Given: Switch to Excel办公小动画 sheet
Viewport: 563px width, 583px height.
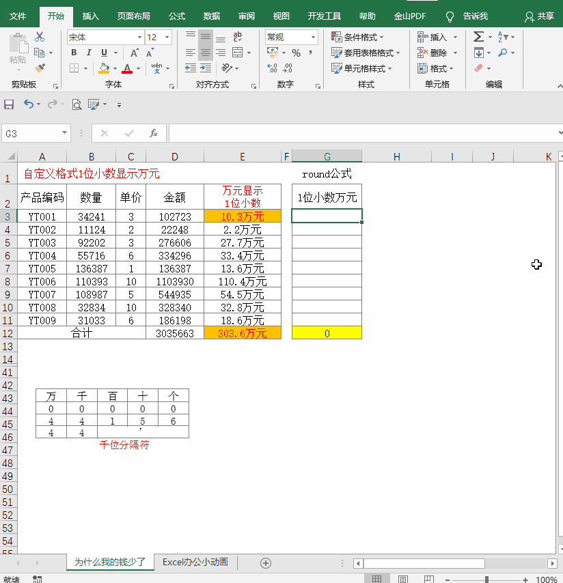Looking at the screenshot, I should pos(195,562).
